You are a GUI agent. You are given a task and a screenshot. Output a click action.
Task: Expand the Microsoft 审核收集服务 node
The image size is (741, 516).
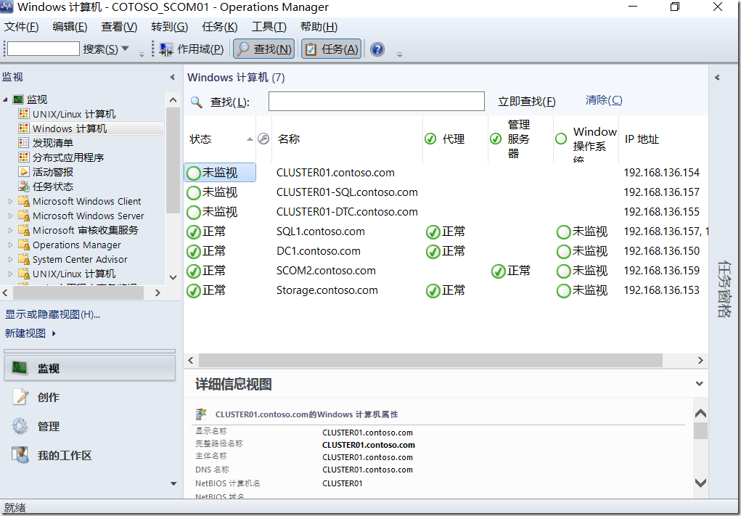(10, 231)
